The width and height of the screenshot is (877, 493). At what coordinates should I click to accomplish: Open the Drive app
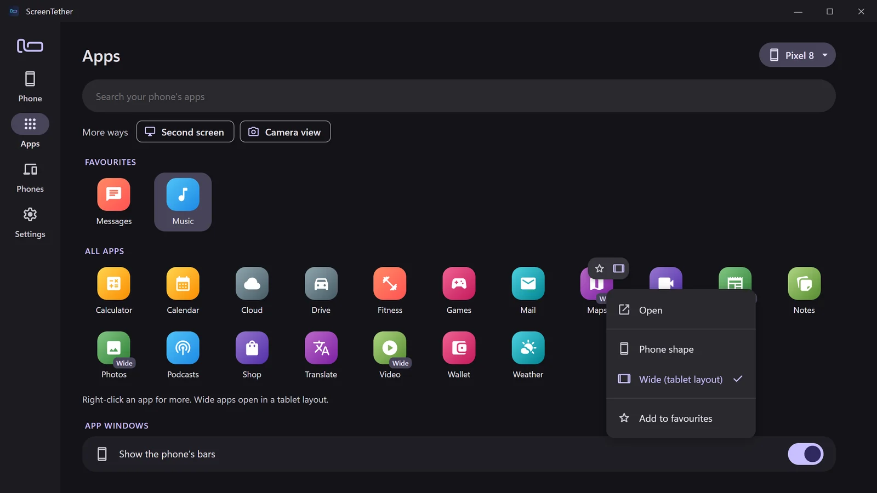pyautogui.click(x=321, y=291)
